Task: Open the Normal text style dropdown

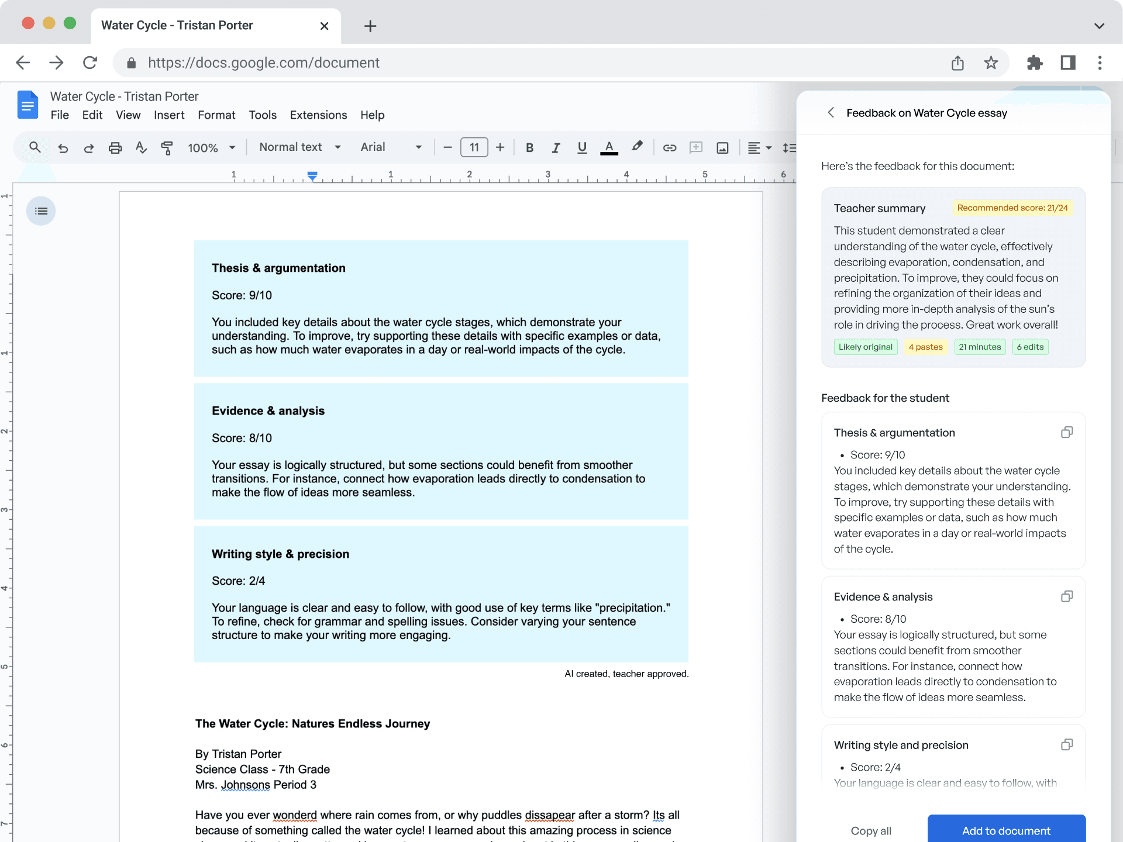Action: point(299,147)
